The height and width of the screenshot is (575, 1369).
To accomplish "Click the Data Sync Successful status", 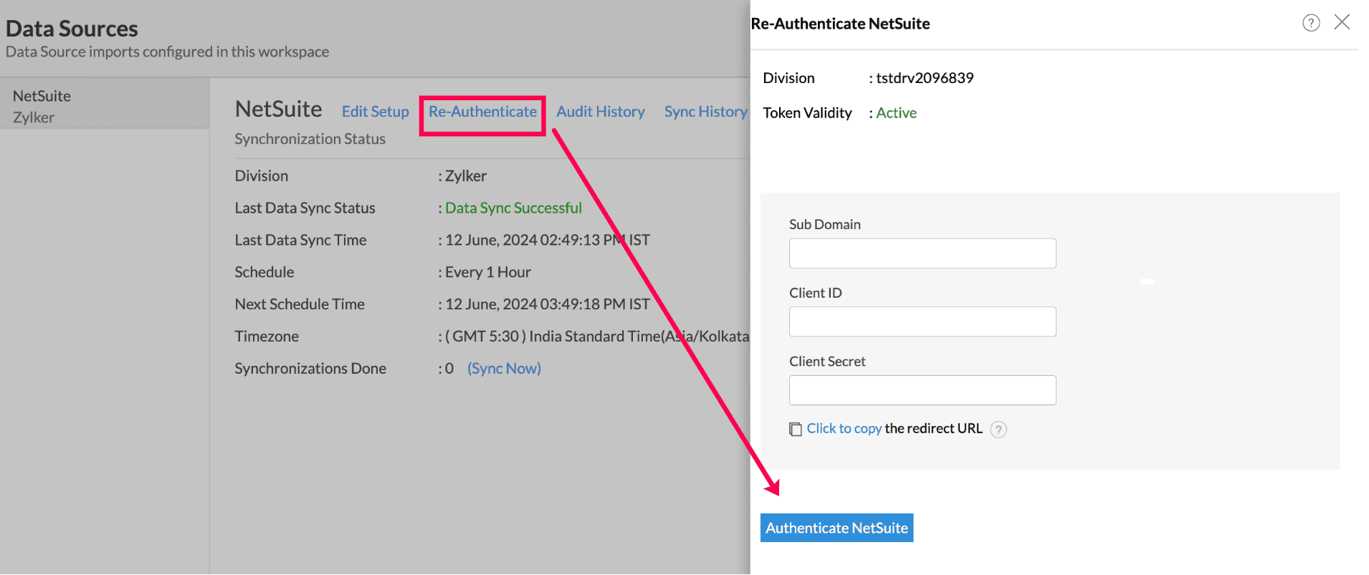I will pyautogui.click(x=513, y=208).
